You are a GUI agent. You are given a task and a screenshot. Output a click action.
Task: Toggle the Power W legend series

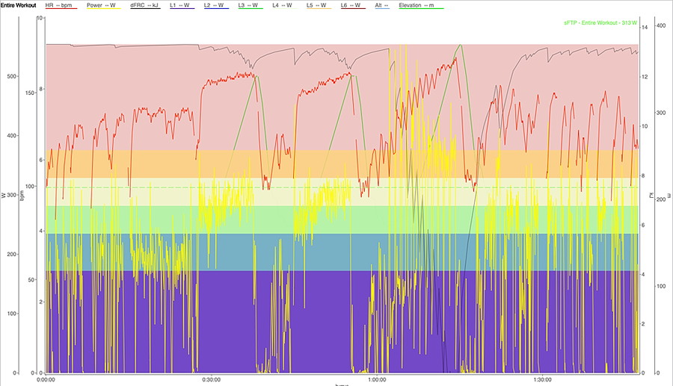[x=102, y=5]
